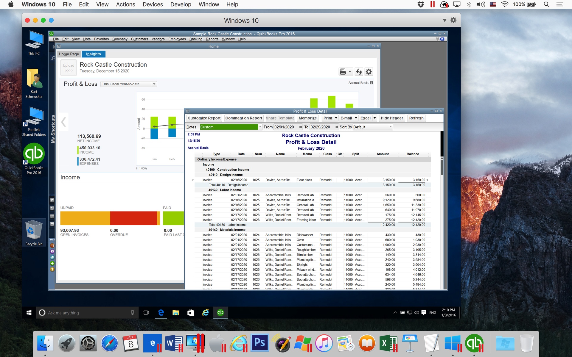
Task: Click the green paid invoices bar
Action: (173, 218)
